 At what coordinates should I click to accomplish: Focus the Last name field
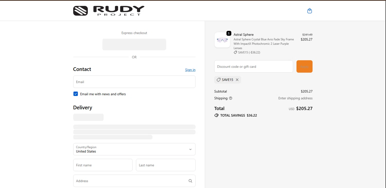(x=166, y=165)
